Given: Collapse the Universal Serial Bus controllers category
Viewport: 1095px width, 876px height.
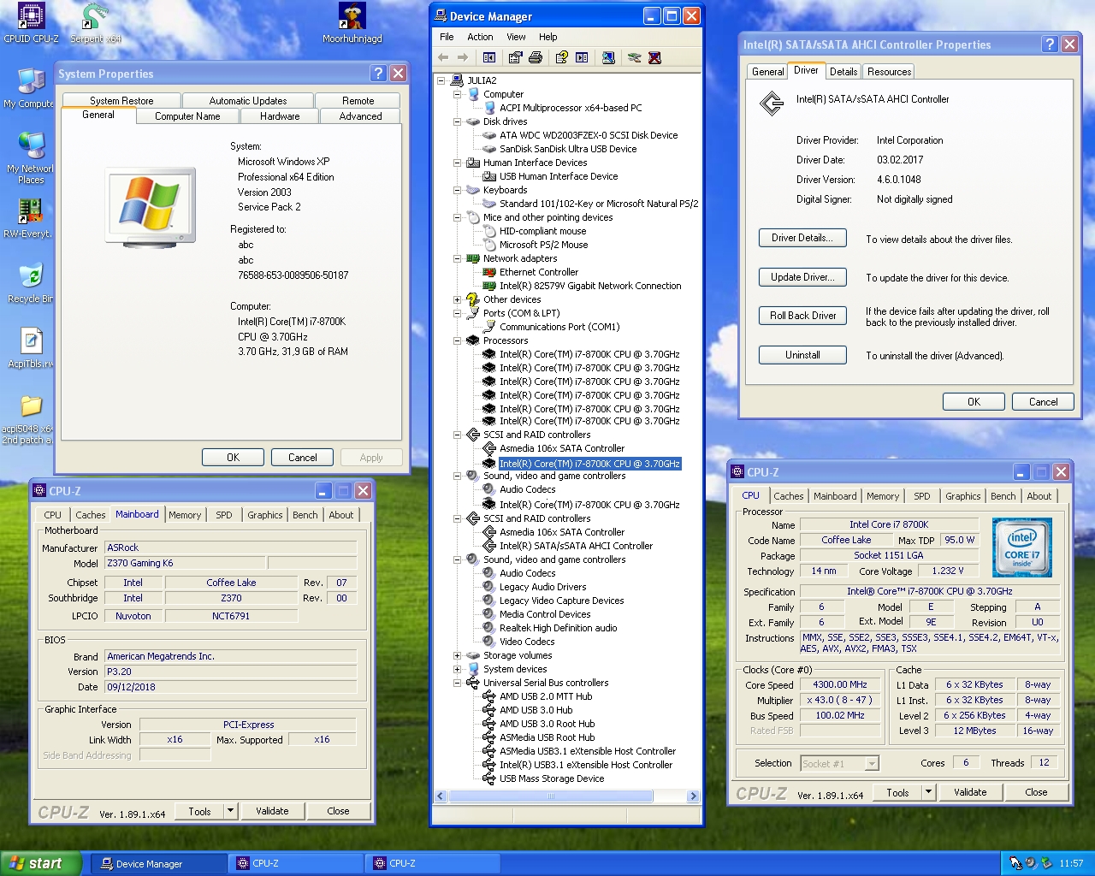Looking at the screenshot, I should [x=458, y=683].
